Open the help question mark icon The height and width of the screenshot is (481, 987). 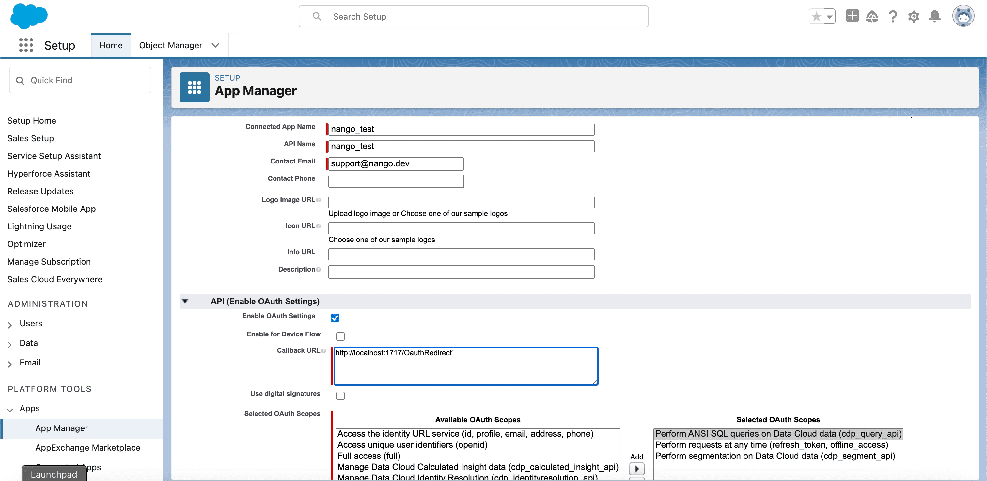(893, 16)
